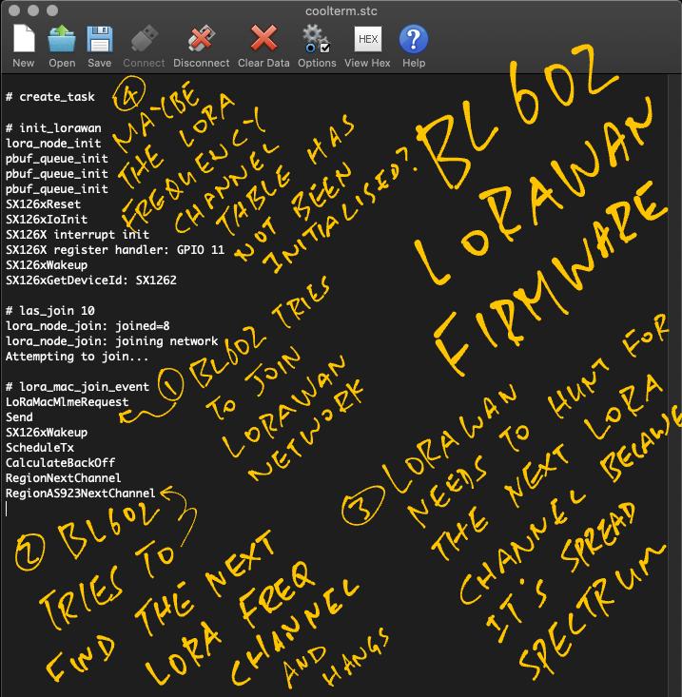Click the New document icon

[x=24, y=41]
